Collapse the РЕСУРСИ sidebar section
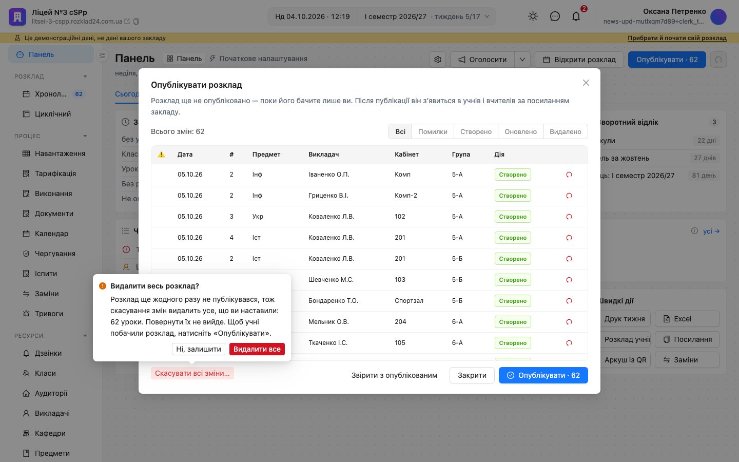The image size is (739, 462). 85,336
